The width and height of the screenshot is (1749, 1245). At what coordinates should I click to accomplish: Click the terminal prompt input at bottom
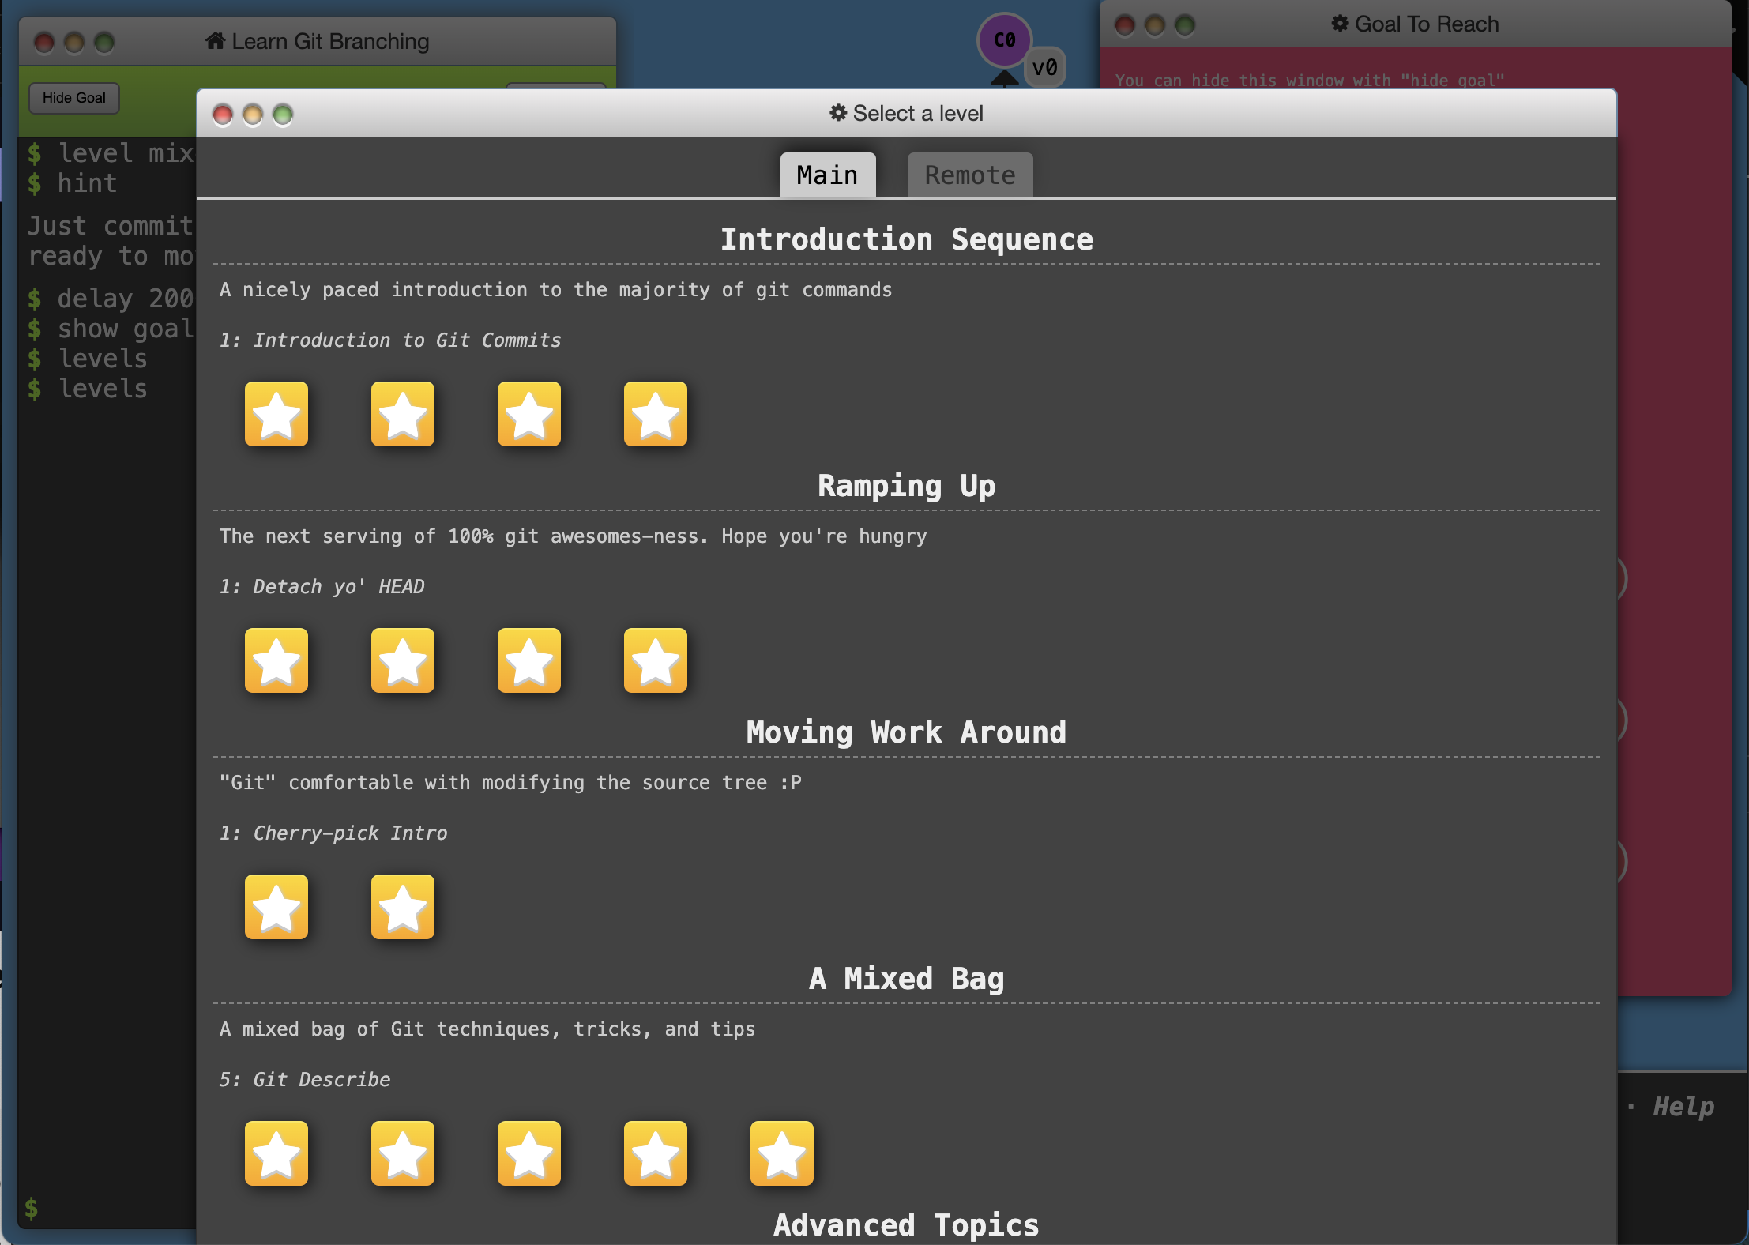click(x=107, y=1208)
